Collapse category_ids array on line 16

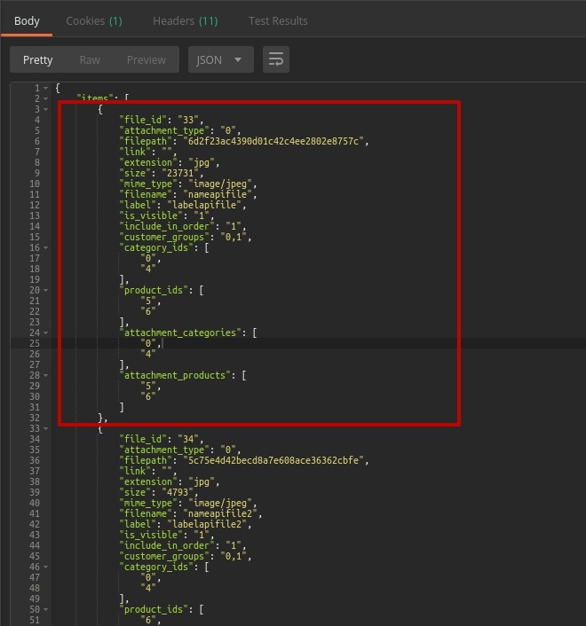[x=45, y=247]
